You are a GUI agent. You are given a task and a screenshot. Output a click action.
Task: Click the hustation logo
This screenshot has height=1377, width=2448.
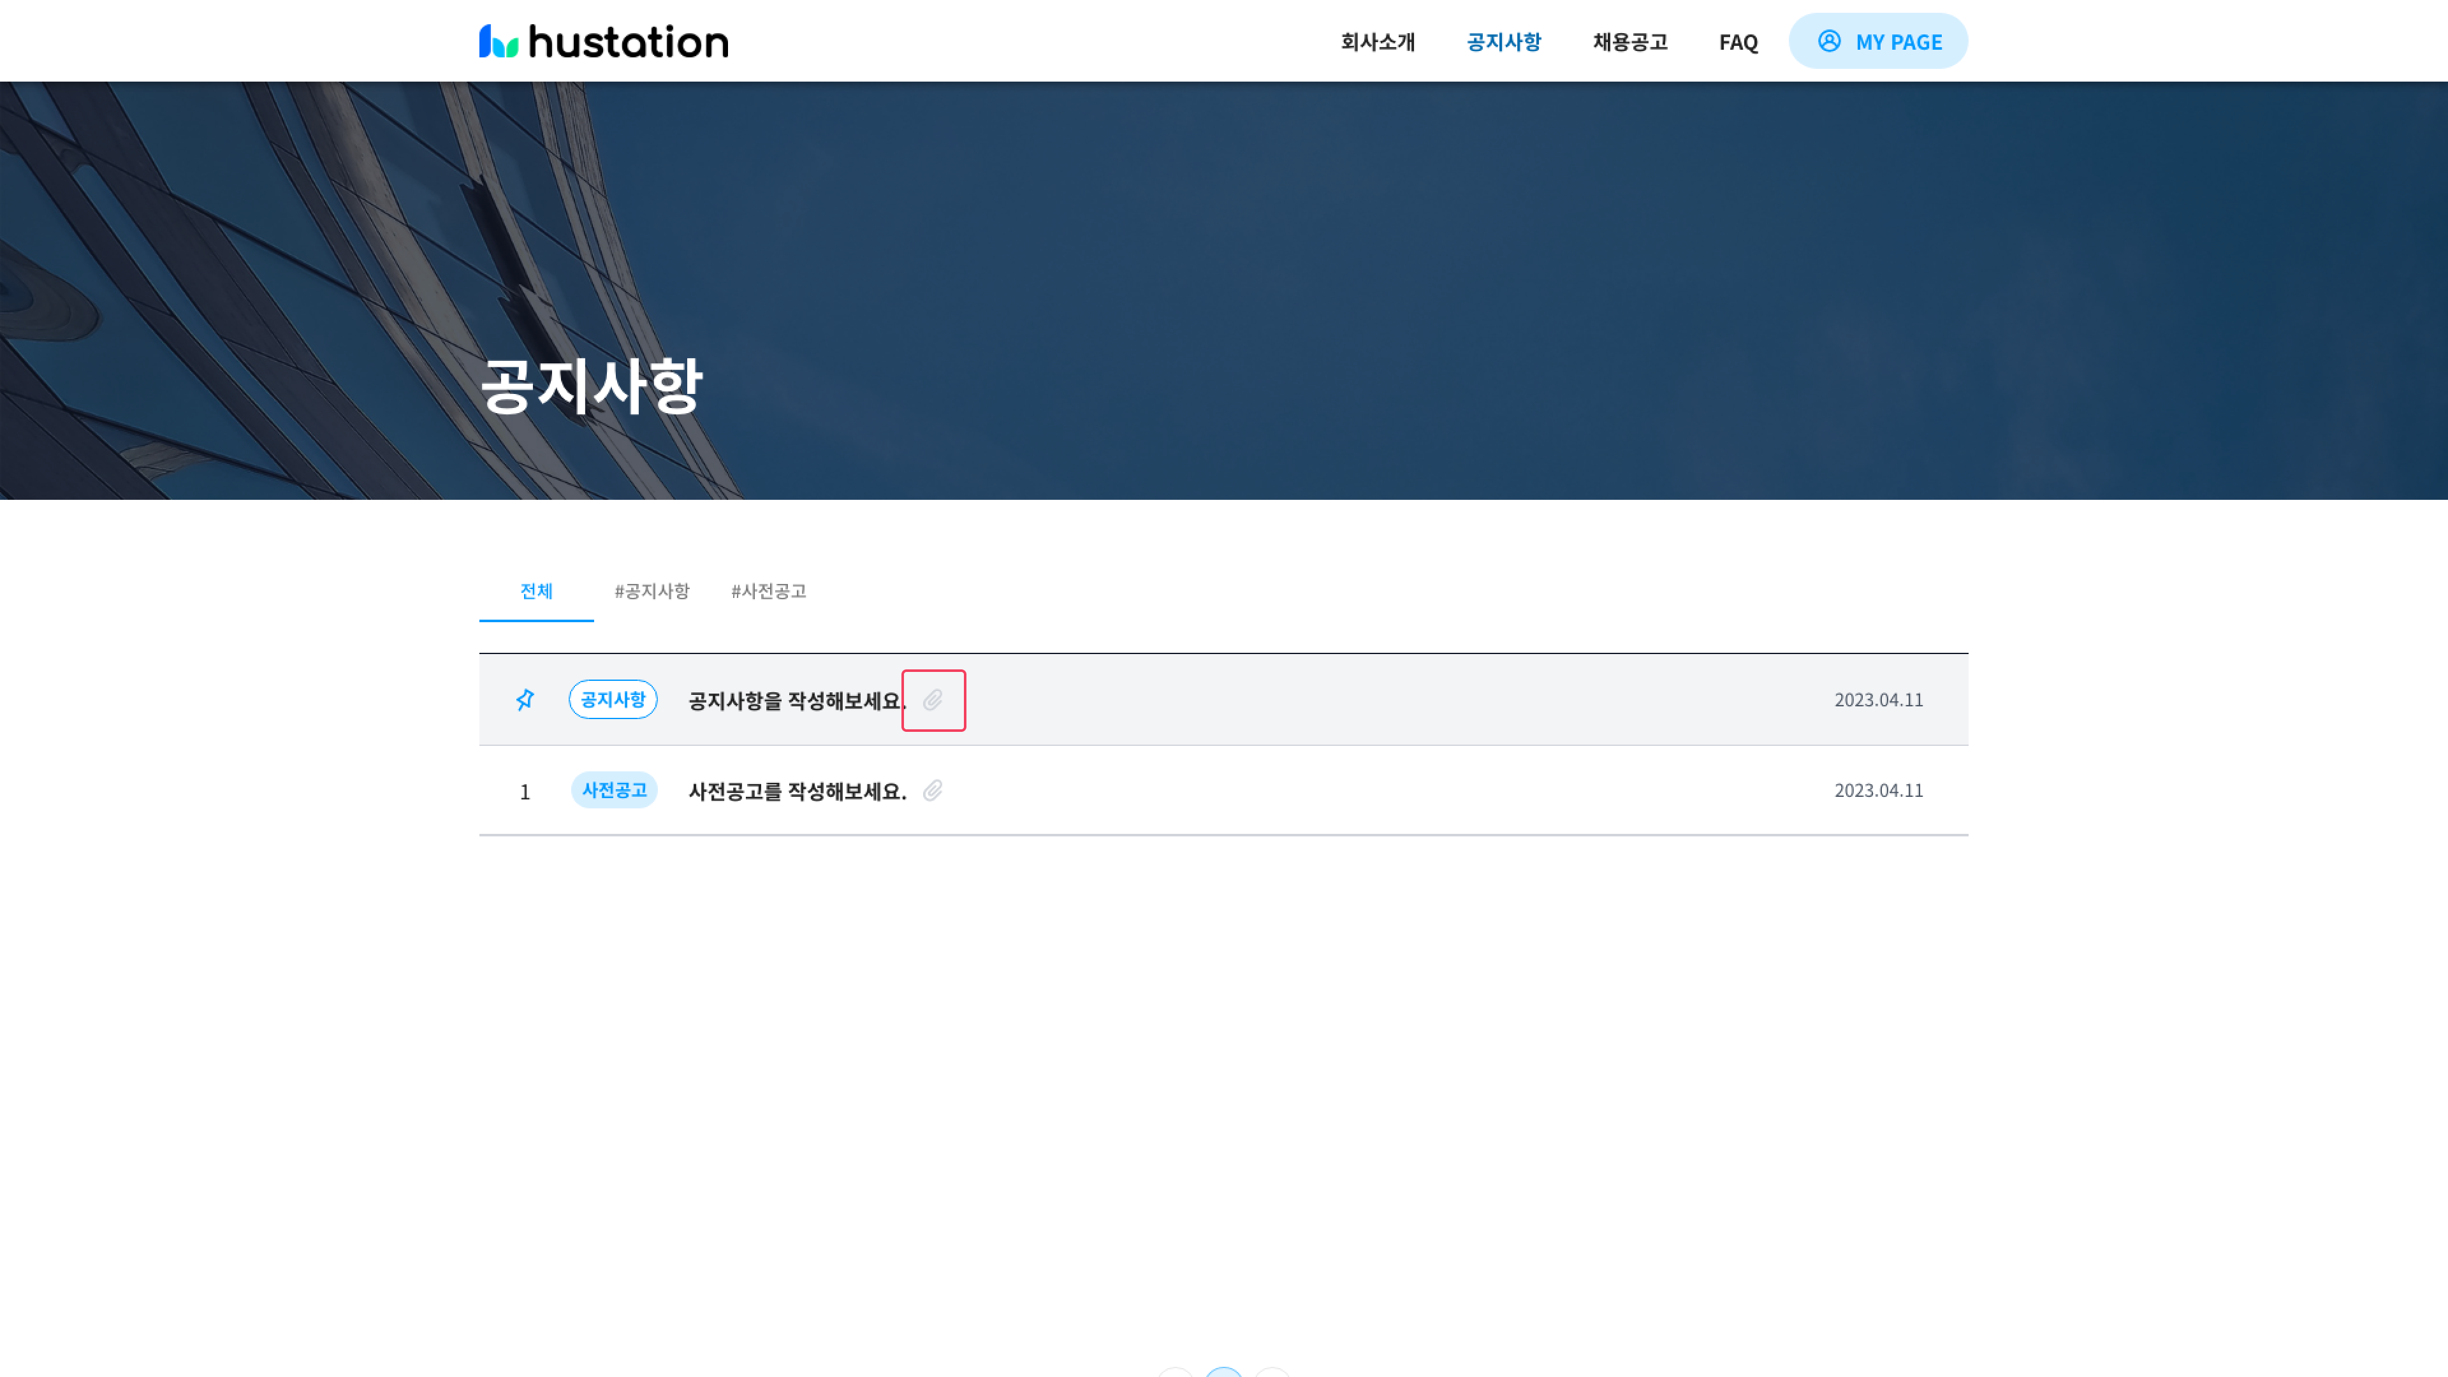coord(604,41)
